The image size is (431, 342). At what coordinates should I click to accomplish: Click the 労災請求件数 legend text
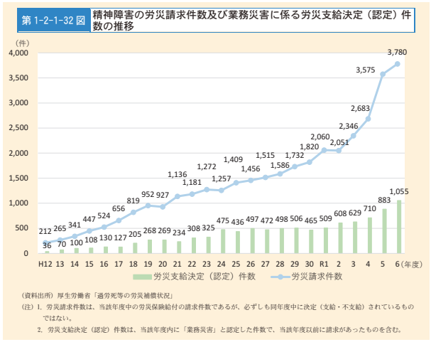pyautogui.click(x=317, y=276)
